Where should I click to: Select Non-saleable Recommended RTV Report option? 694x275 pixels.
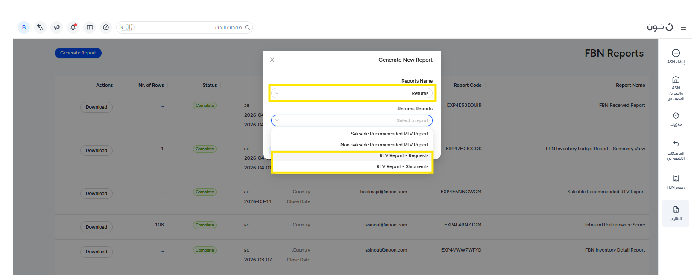384,145
